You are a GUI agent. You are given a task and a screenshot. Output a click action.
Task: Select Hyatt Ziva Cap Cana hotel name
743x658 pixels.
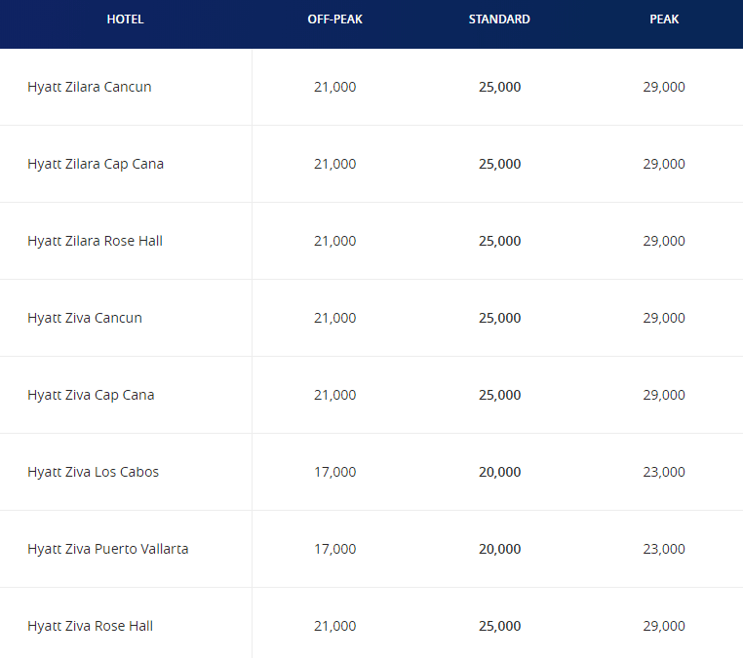tap(91, 395)
